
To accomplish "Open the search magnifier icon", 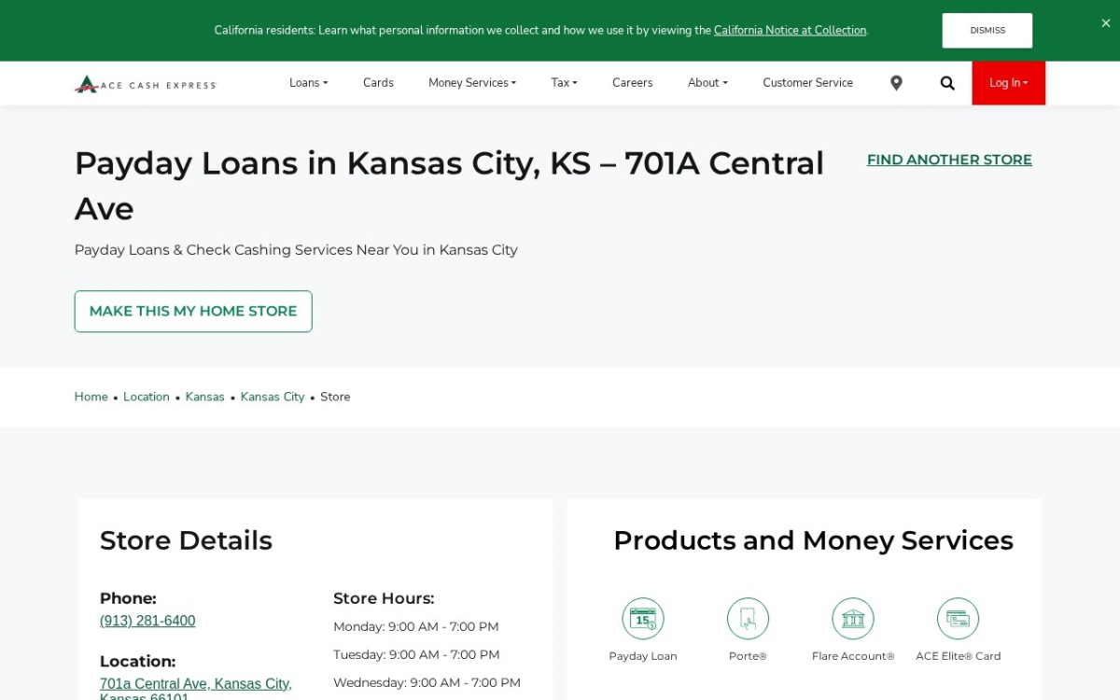I will 947,83.
